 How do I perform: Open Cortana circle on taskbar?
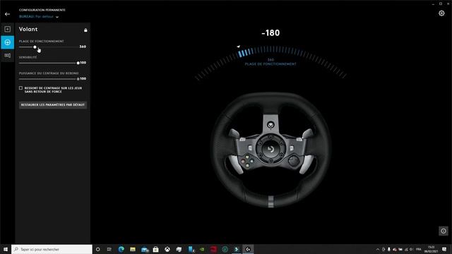[98, 249]
